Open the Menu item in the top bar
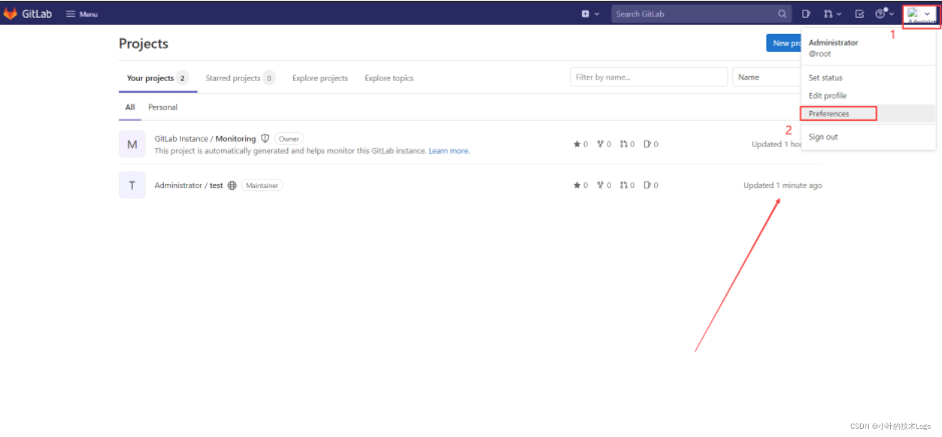The width and height of the screenshot is (942, 437). 81,13
